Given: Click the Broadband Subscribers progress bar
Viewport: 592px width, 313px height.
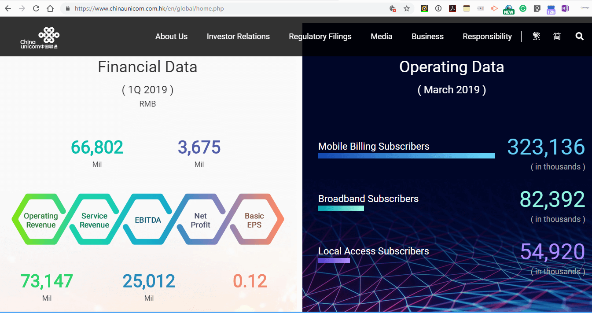Looking at the screenshot, I should coord(341,208).
